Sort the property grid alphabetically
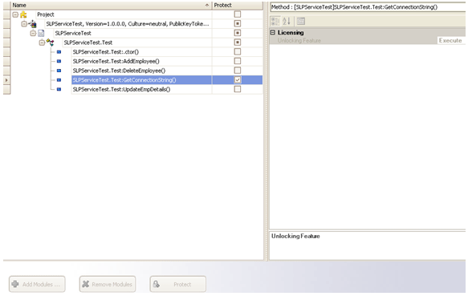468x296 pixels. 287,21
